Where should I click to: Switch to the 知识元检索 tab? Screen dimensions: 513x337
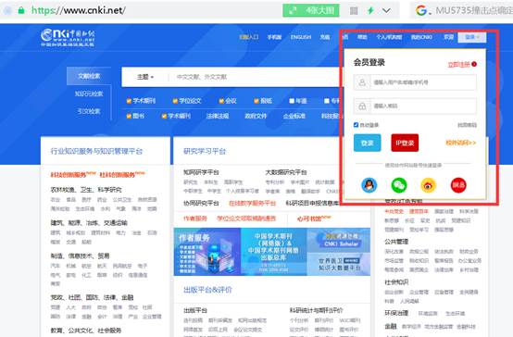(x=89, y=94)
